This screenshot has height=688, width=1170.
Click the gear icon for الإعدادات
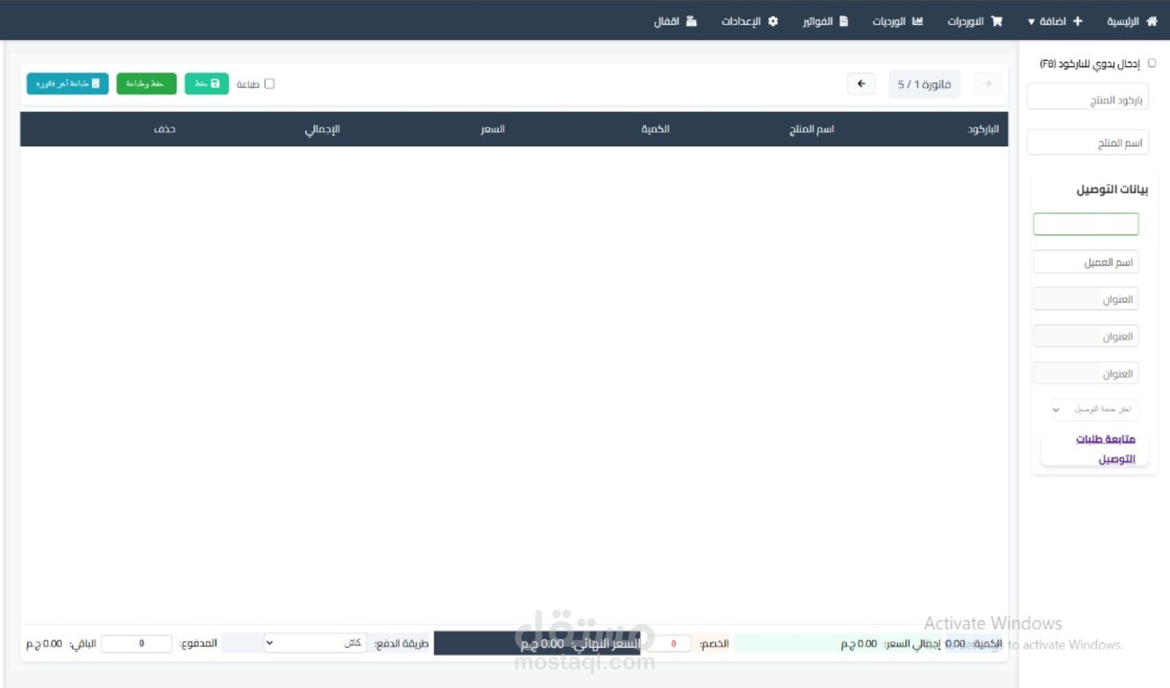coord(773,21)
